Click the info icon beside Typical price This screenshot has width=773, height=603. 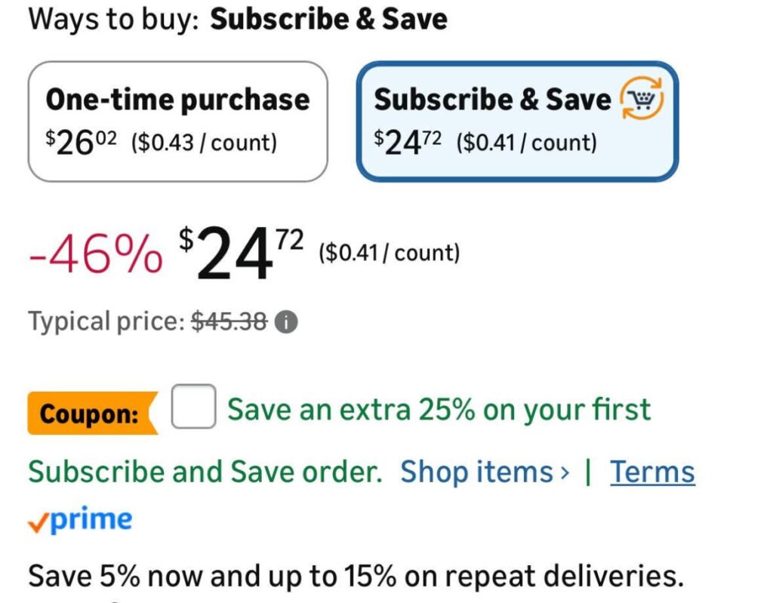286,323
